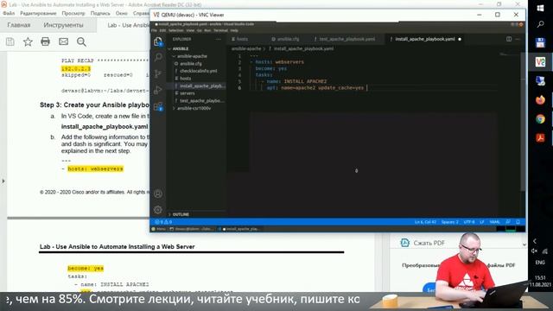Open the Подпись menu in Acrobat
This screenshot has height=311, width=553.
click(x=100, y=13)
